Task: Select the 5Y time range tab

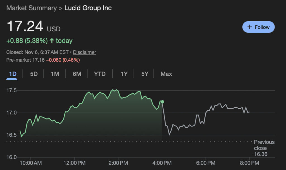Action: pyautogui.click(x=145, y=74)
